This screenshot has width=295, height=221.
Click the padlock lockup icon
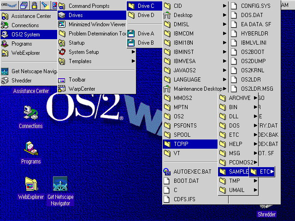(x=34, y=5)
